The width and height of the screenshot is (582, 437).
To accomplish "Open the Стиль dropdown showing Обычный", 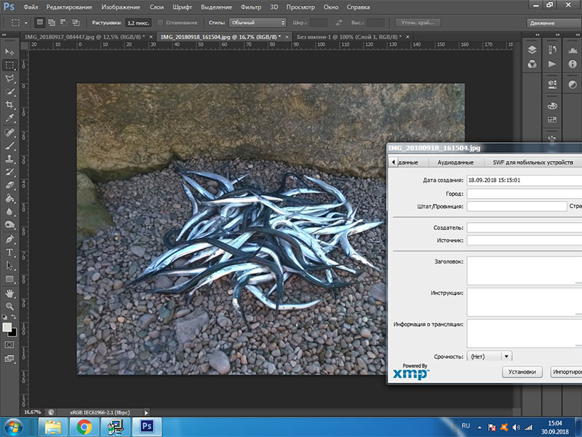I will tap(258, 23).
